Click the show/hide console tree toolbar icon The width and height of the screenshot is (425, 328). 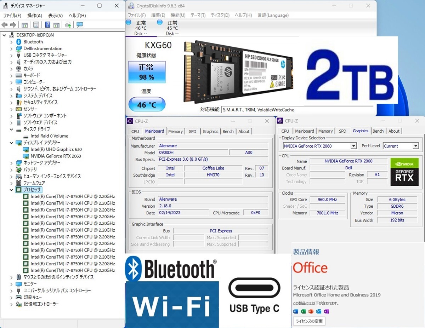24,25
